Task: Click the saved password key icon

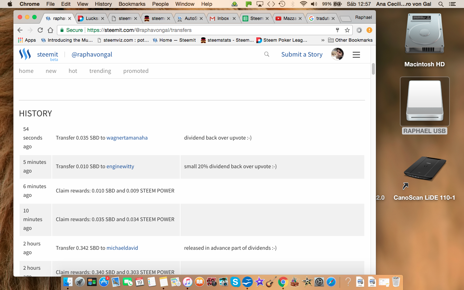Action: pos(337,30)
